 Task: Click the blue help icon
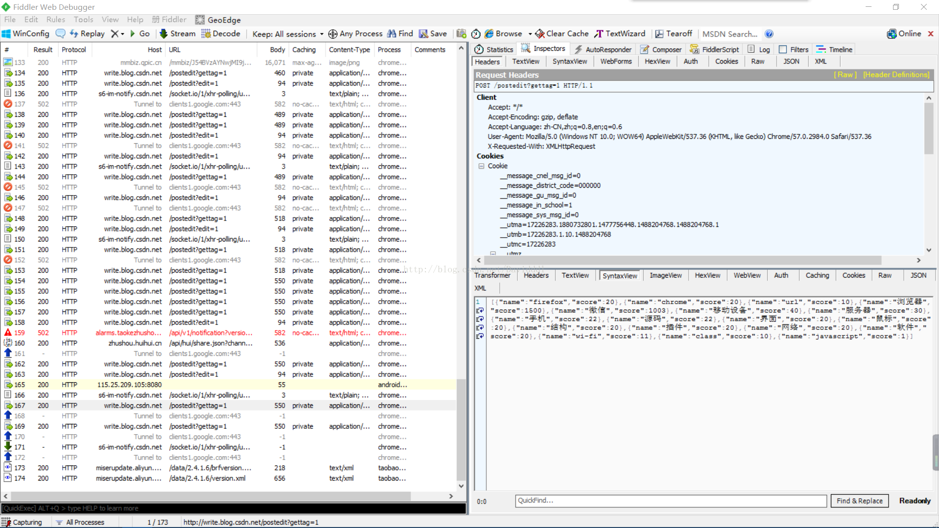(x=769, y=34)
